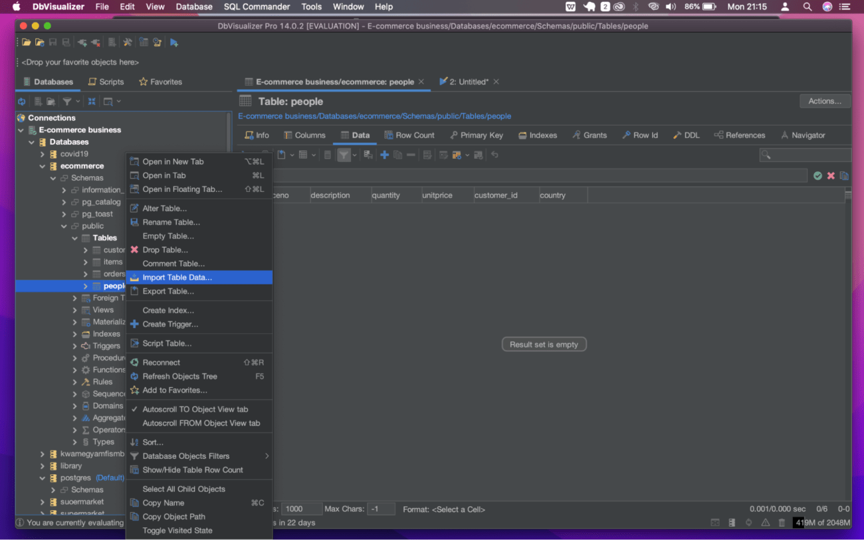The height and width of the screenshot is (540, 864).
Task: Click the Actions... button
Action: (824, 101)
